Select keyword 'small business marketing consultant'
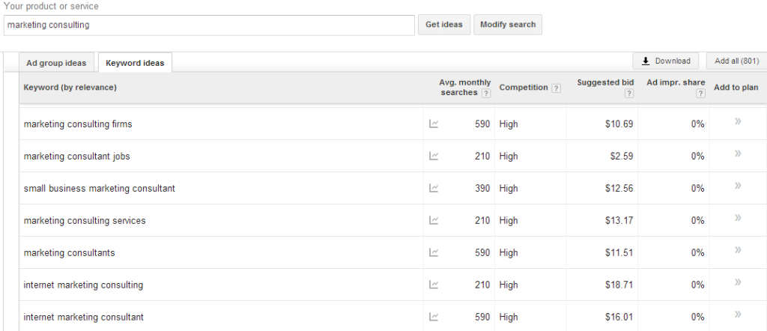 100,189
